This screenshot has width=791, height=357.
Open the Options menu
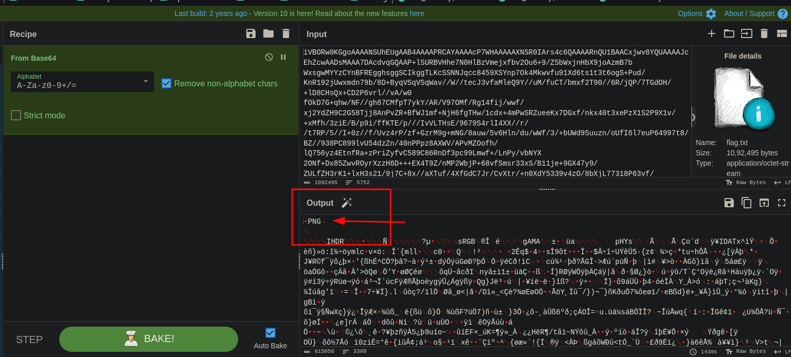pyautogui.click(x=697, y=13)
